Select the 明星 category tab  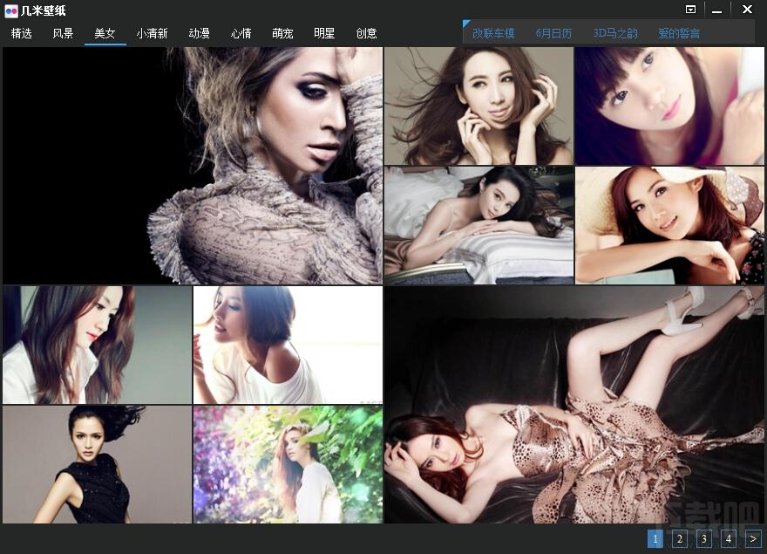tap(324, 33)
